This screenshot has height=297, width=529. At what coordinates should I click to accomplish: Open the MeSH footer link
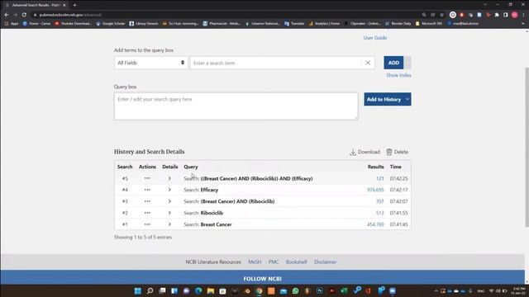pyautogui.click(x=255, y=262)
